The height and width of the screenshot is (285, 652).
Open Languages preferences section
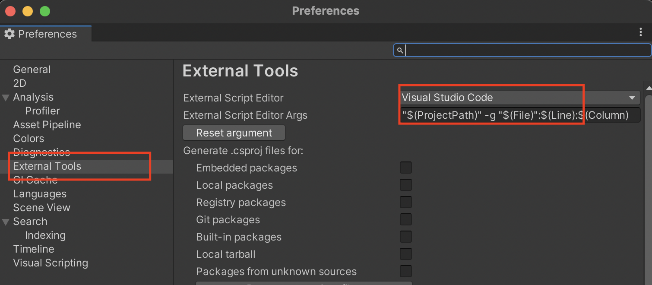coord(40,194)
